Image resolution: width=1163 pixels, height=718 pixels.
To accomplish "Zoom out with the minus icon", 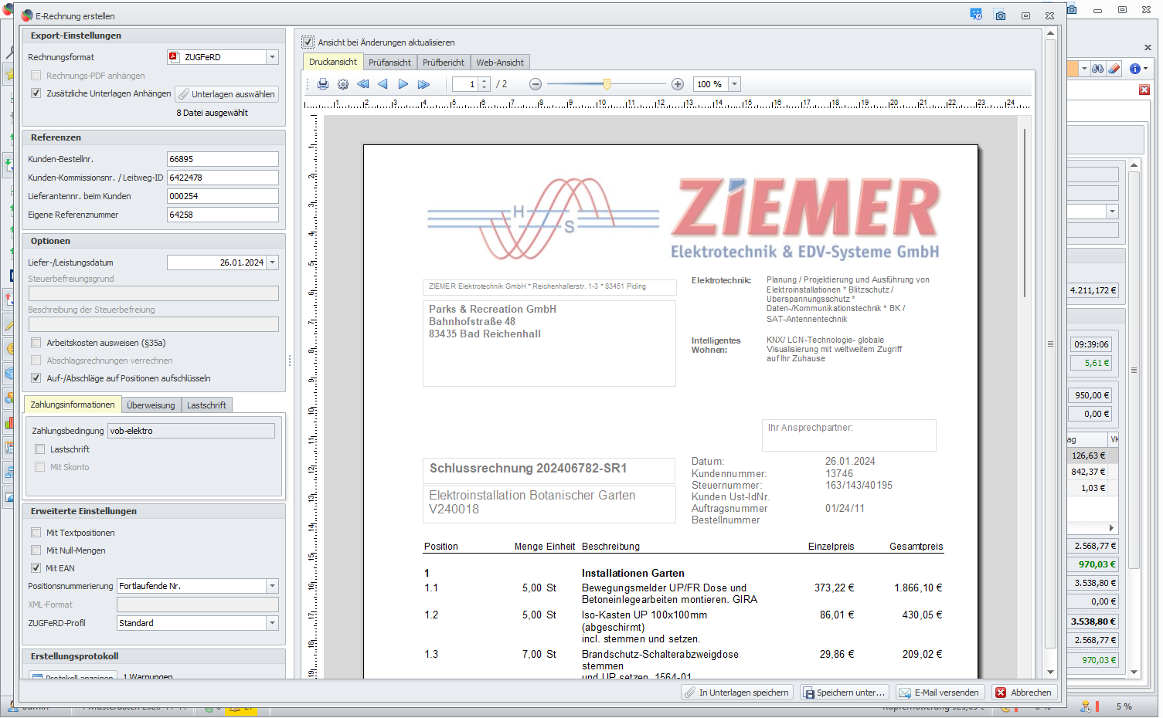I will click(x=535, y=84).
